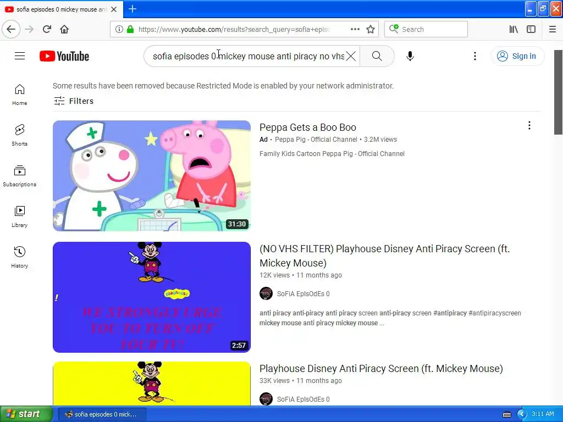The width and height of the screenshot is (563, 422).
Task: Click the green padlock security icon
Action: tap(130, 29)
